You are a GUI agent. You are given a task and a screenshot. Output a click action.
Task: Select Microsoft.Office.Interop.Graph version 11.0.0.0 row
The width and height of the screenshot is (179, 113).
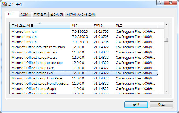[x=84, y=89]
